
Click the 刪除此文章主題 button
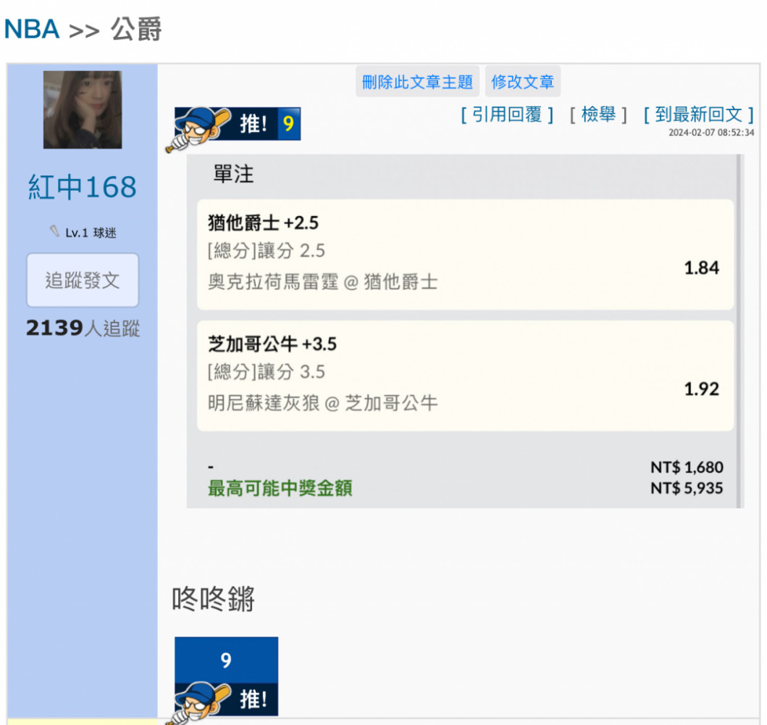[x=417, y=82]
